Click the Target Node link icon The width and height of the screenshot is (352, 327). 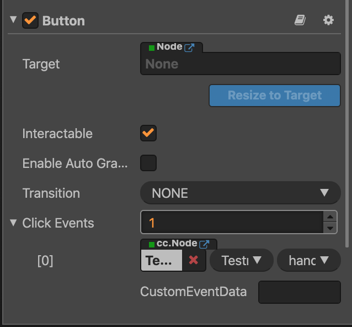(189, 48)
